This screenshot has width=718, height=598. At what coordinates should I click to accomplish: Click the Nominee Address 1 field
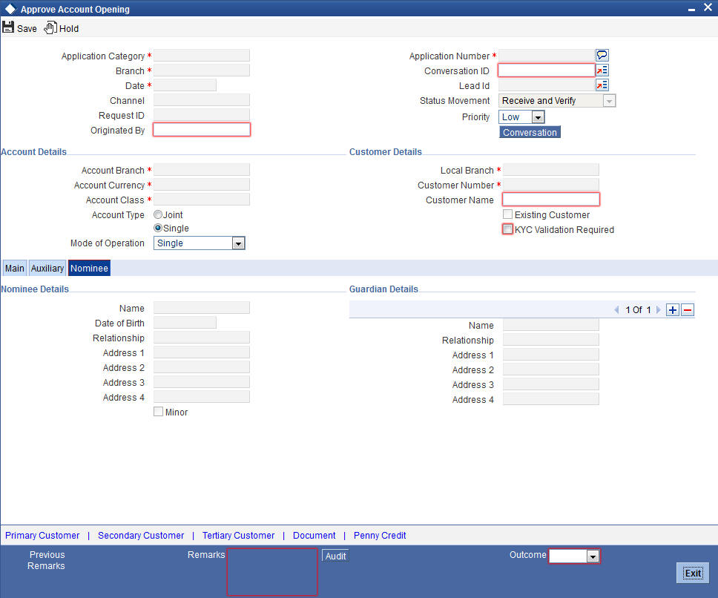click(x=202, y=352)
